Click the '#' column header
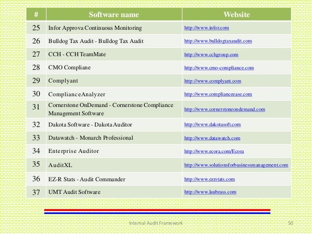The image size is (312, 234). coord(36,14)
